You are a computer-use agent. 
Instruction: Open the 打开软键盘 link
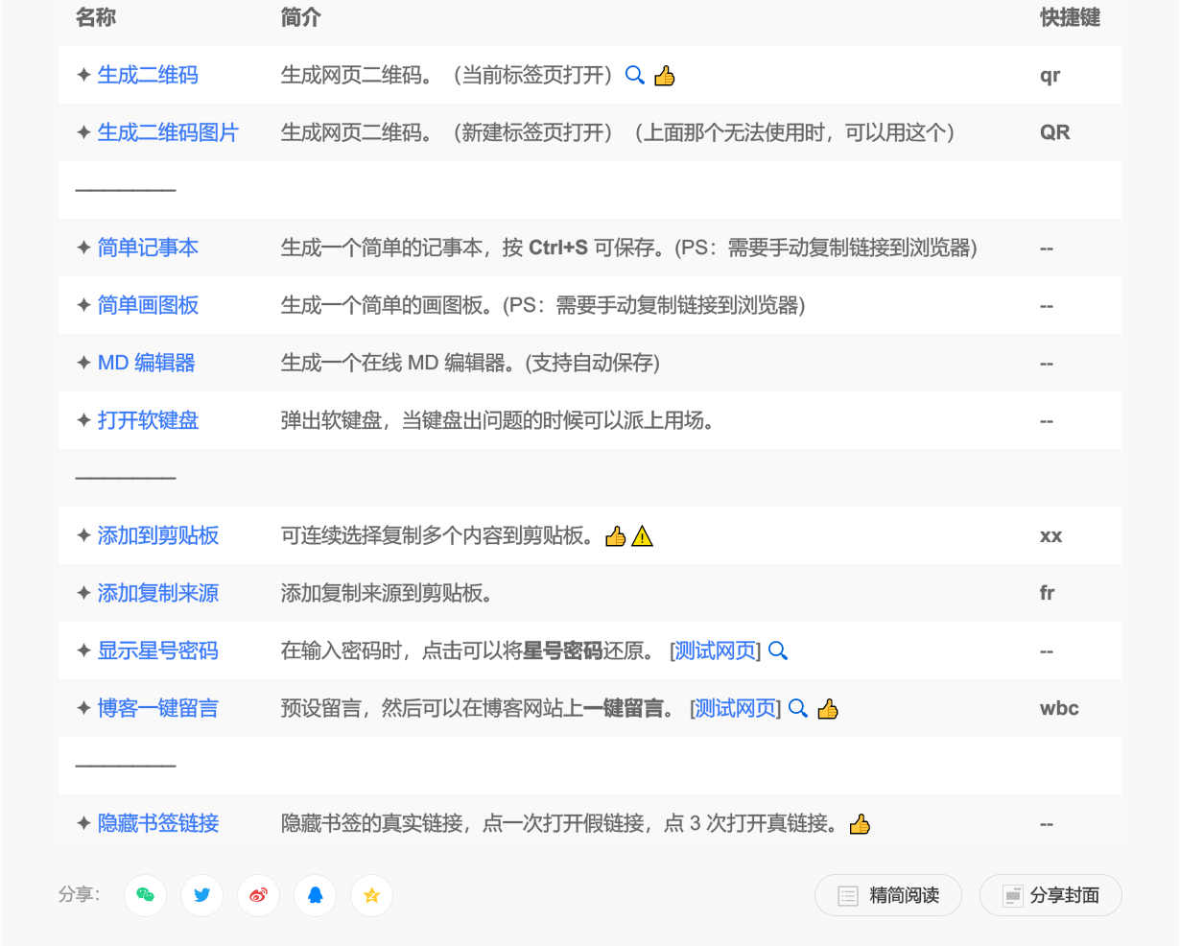tap(148, 420)
